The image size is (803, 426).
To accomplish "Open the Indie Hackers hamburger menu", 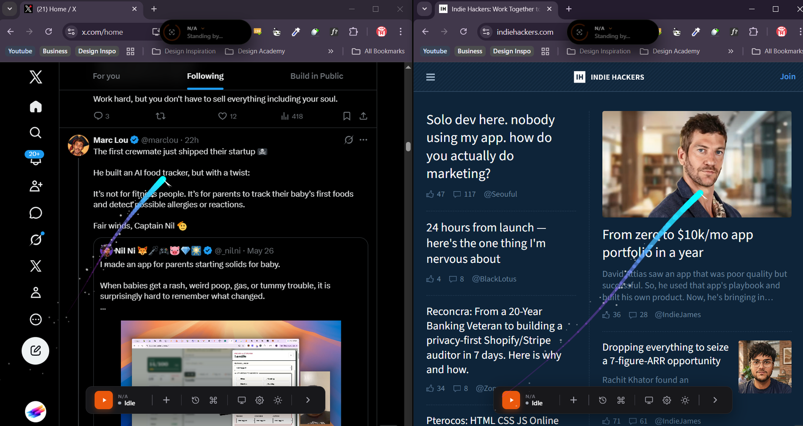I will (x=431, y=77).
